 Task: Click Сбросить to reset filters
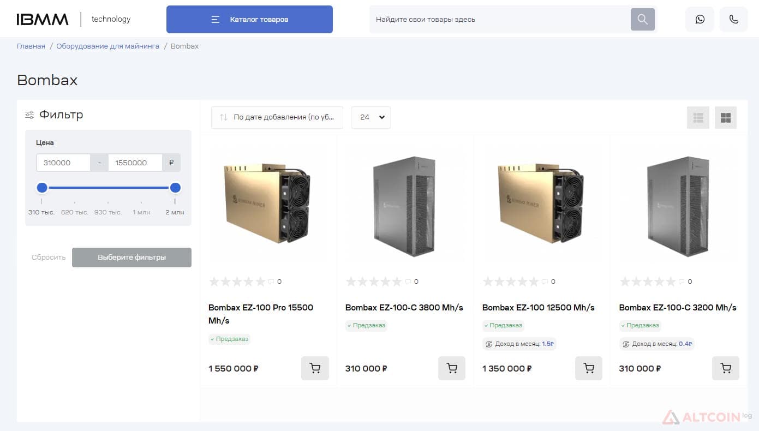pos(49,258)
